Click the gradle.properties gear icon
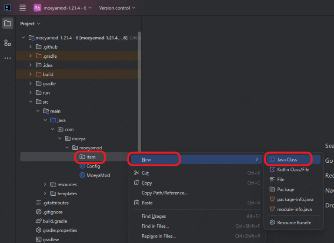Screen dimensions: 334x243 [x=39, y=230]
